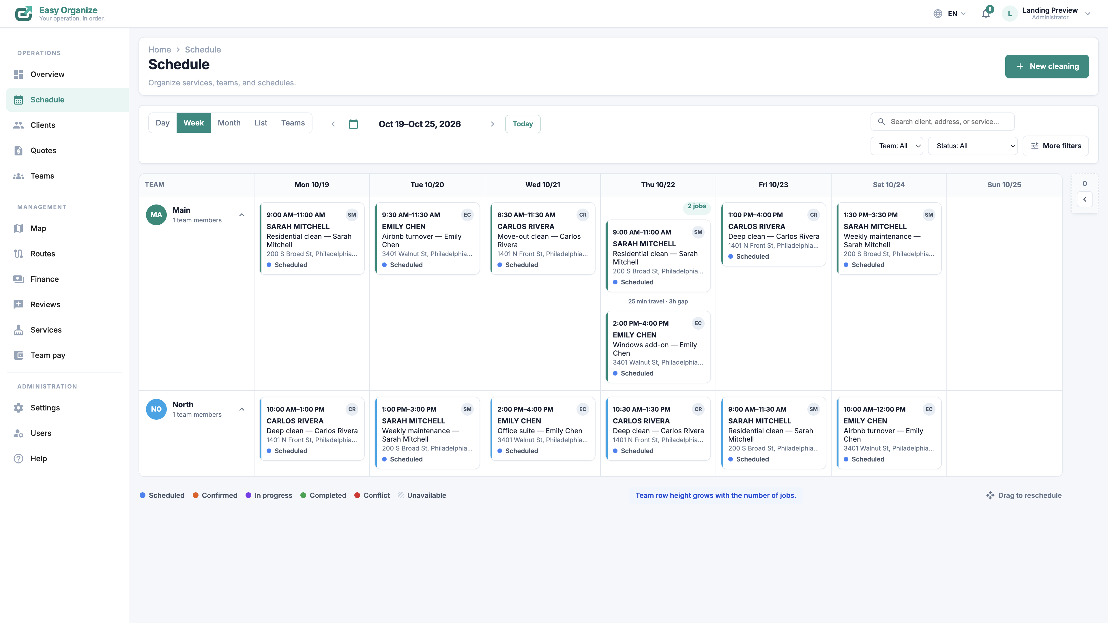Click the Team pay wallet icon
Viewport: 1108px width, 623px height.
[x=18, y=355]
